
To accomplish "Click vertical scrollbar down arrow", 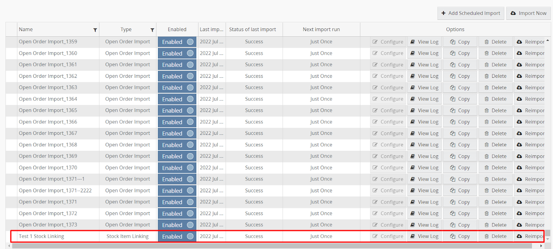I will [x=547, y=239].
